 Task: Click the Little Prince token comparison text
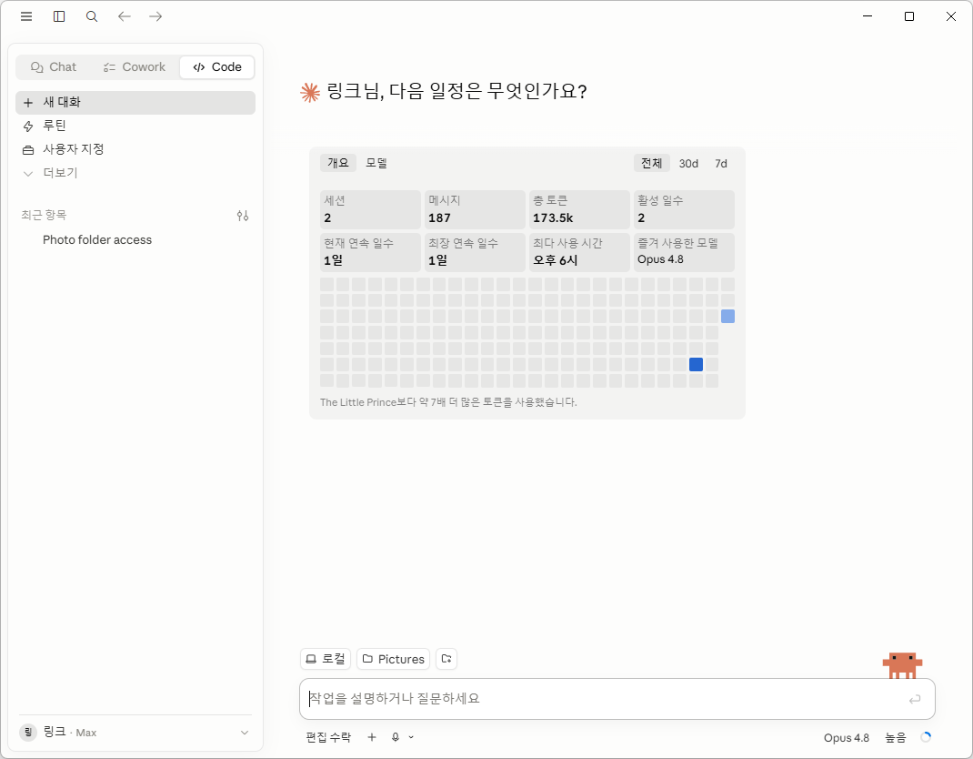[448, 402]
